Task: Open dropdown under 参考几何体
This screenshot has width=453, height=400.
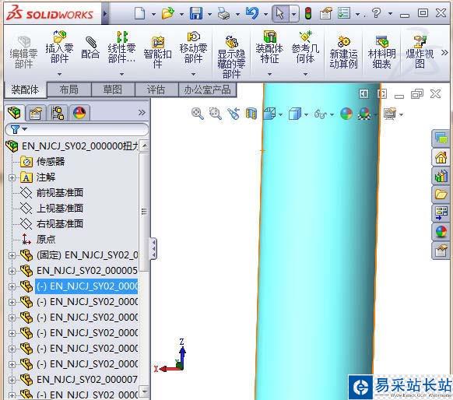Action: [x=305, y=74]
